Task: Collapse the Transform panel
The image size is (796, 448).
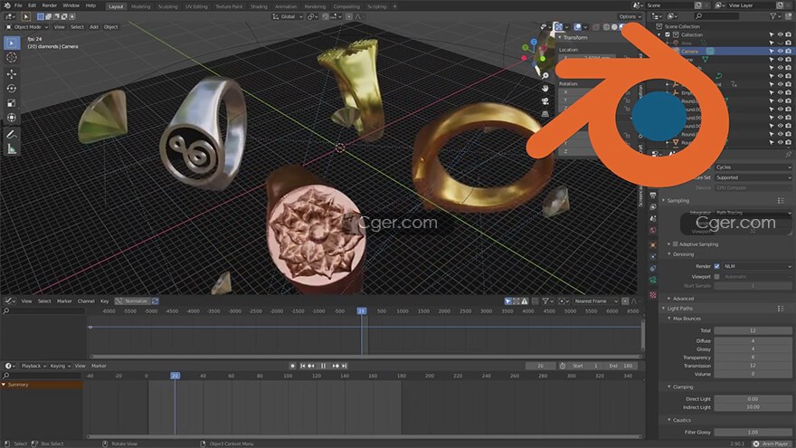Action: [574, 38]
